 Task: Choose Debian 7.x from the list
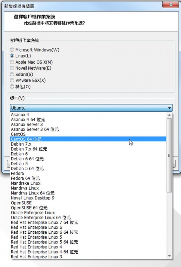88,144
